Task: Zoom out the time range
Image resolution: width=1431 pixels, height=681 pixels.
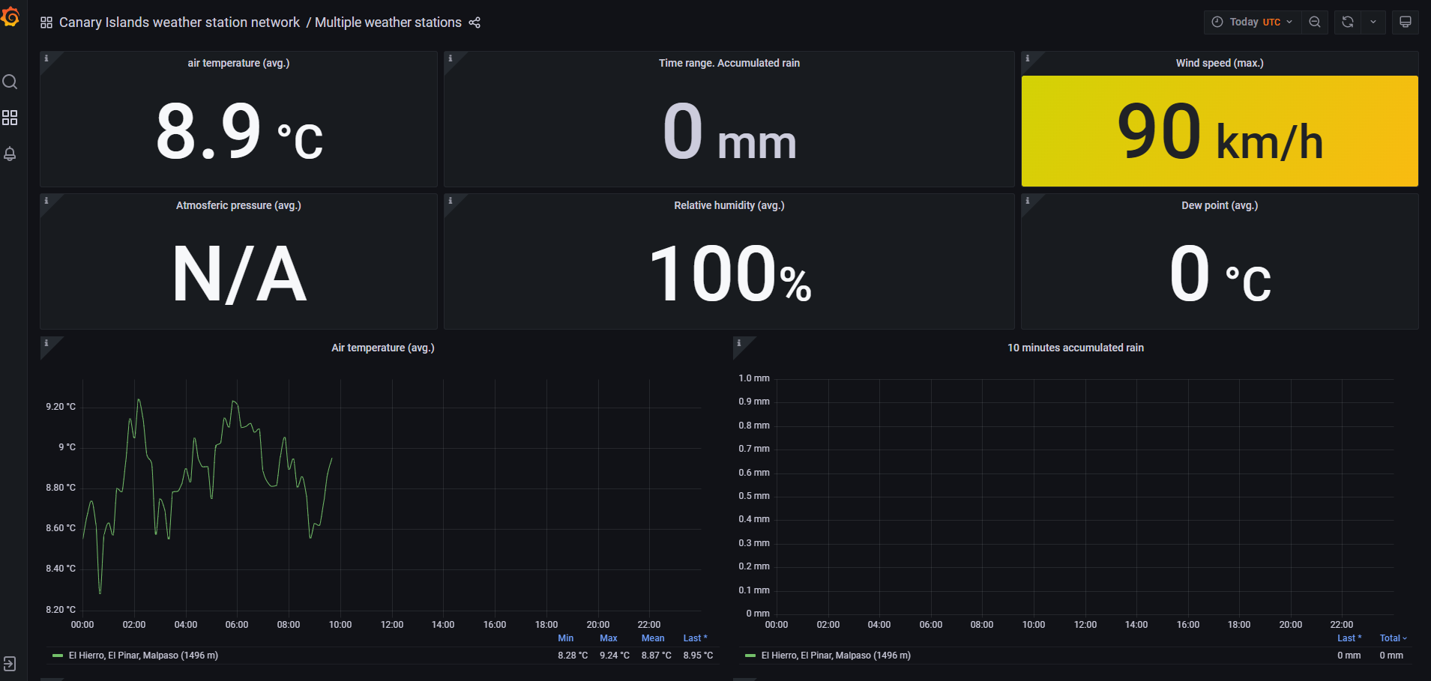Action: (x=1315, y=22)
